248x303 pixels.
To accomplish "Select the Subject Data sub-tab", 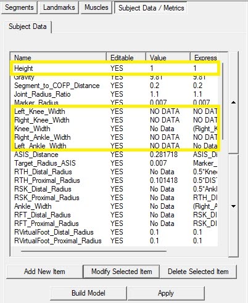I will (x=28, y=26).
